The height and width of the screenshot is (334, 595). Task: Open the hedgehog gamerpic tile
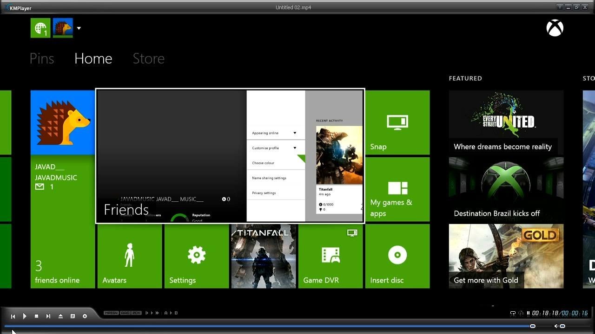pyautogui.click(x=63, y=122)
